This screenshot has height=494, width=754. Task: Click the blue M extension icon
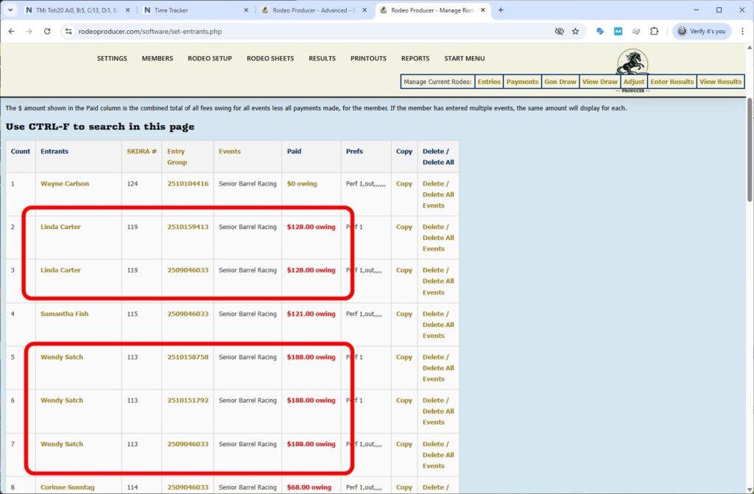click(x=618, y=32)
